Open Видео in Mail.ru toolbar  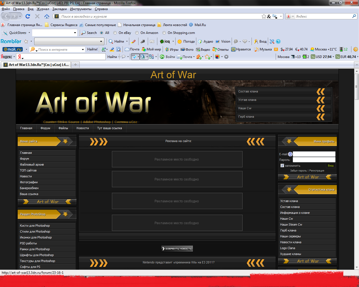click(203, 49)
